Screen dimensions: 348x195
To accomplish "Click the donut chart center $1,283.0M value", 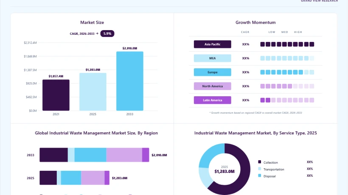I will tap(225, 172).
